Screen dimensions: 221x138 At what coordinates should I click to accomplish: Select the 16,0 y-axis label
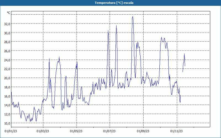7,96
